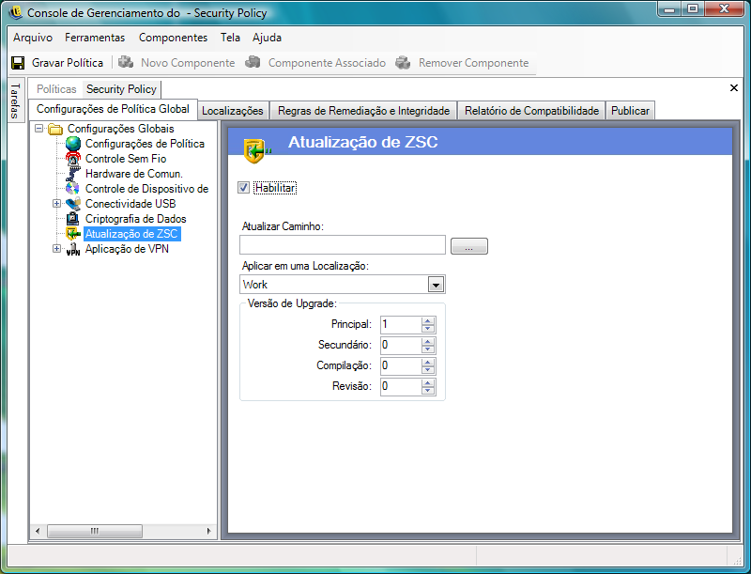The width and height of the screenshot is (751, 574).
Task: Click the Conectividade USB icon
Action: coord(73,204)
